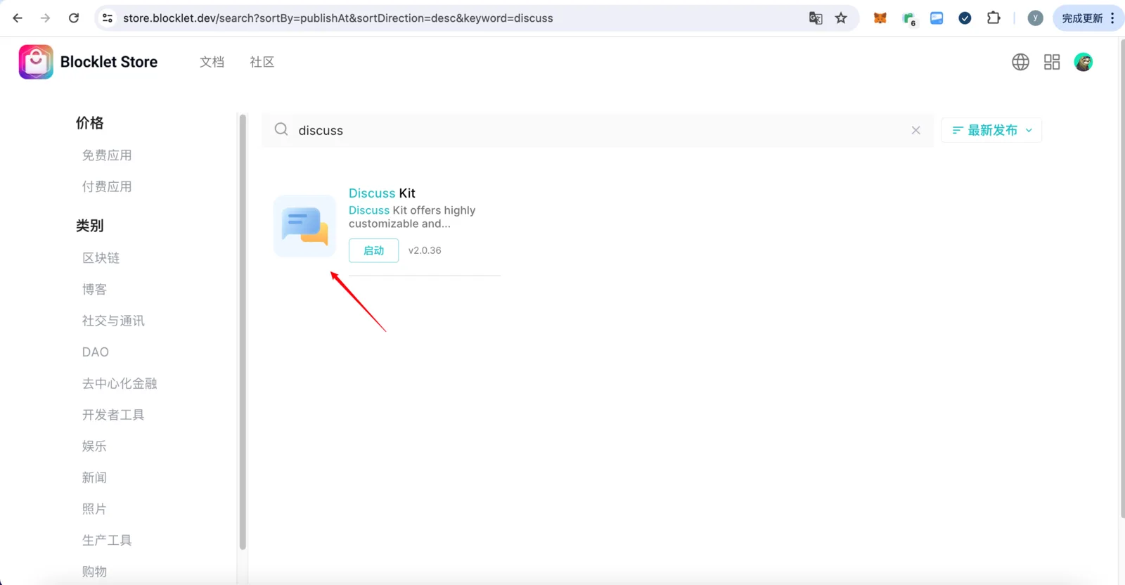Click the Blocklet Store logo icon
Screen dimensions: 1125x585
click(x=36, y=62)
